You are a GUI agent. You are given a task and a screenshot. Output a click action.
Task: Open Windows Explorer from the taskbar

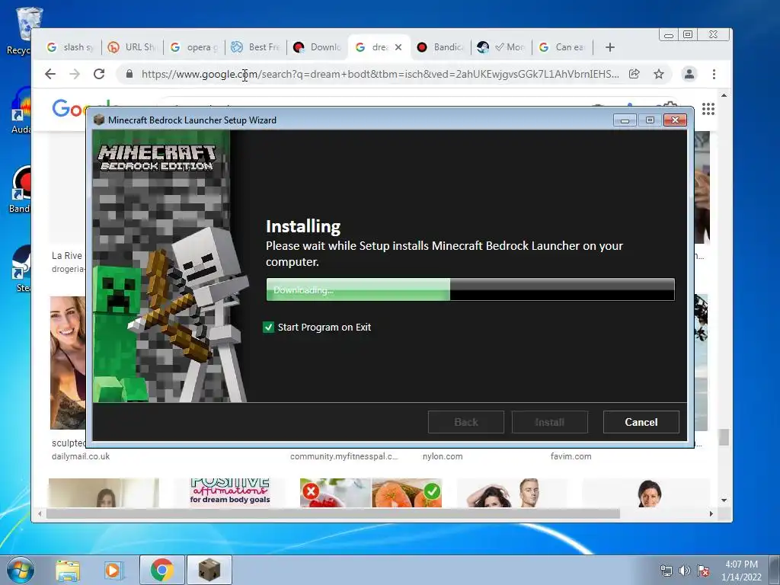67,570
